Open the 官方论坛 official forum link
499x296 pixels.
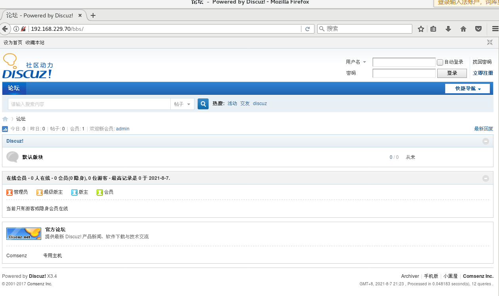pos(55,230)
